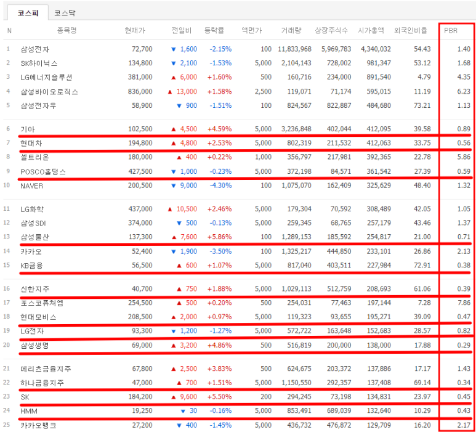Click SK하이닉스 price 134,800

coord(140,63)
